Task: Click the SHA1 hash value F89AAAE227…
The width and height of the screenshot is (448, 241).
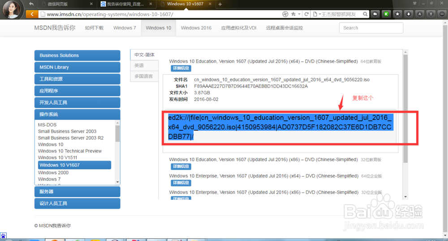Action: 251,86
